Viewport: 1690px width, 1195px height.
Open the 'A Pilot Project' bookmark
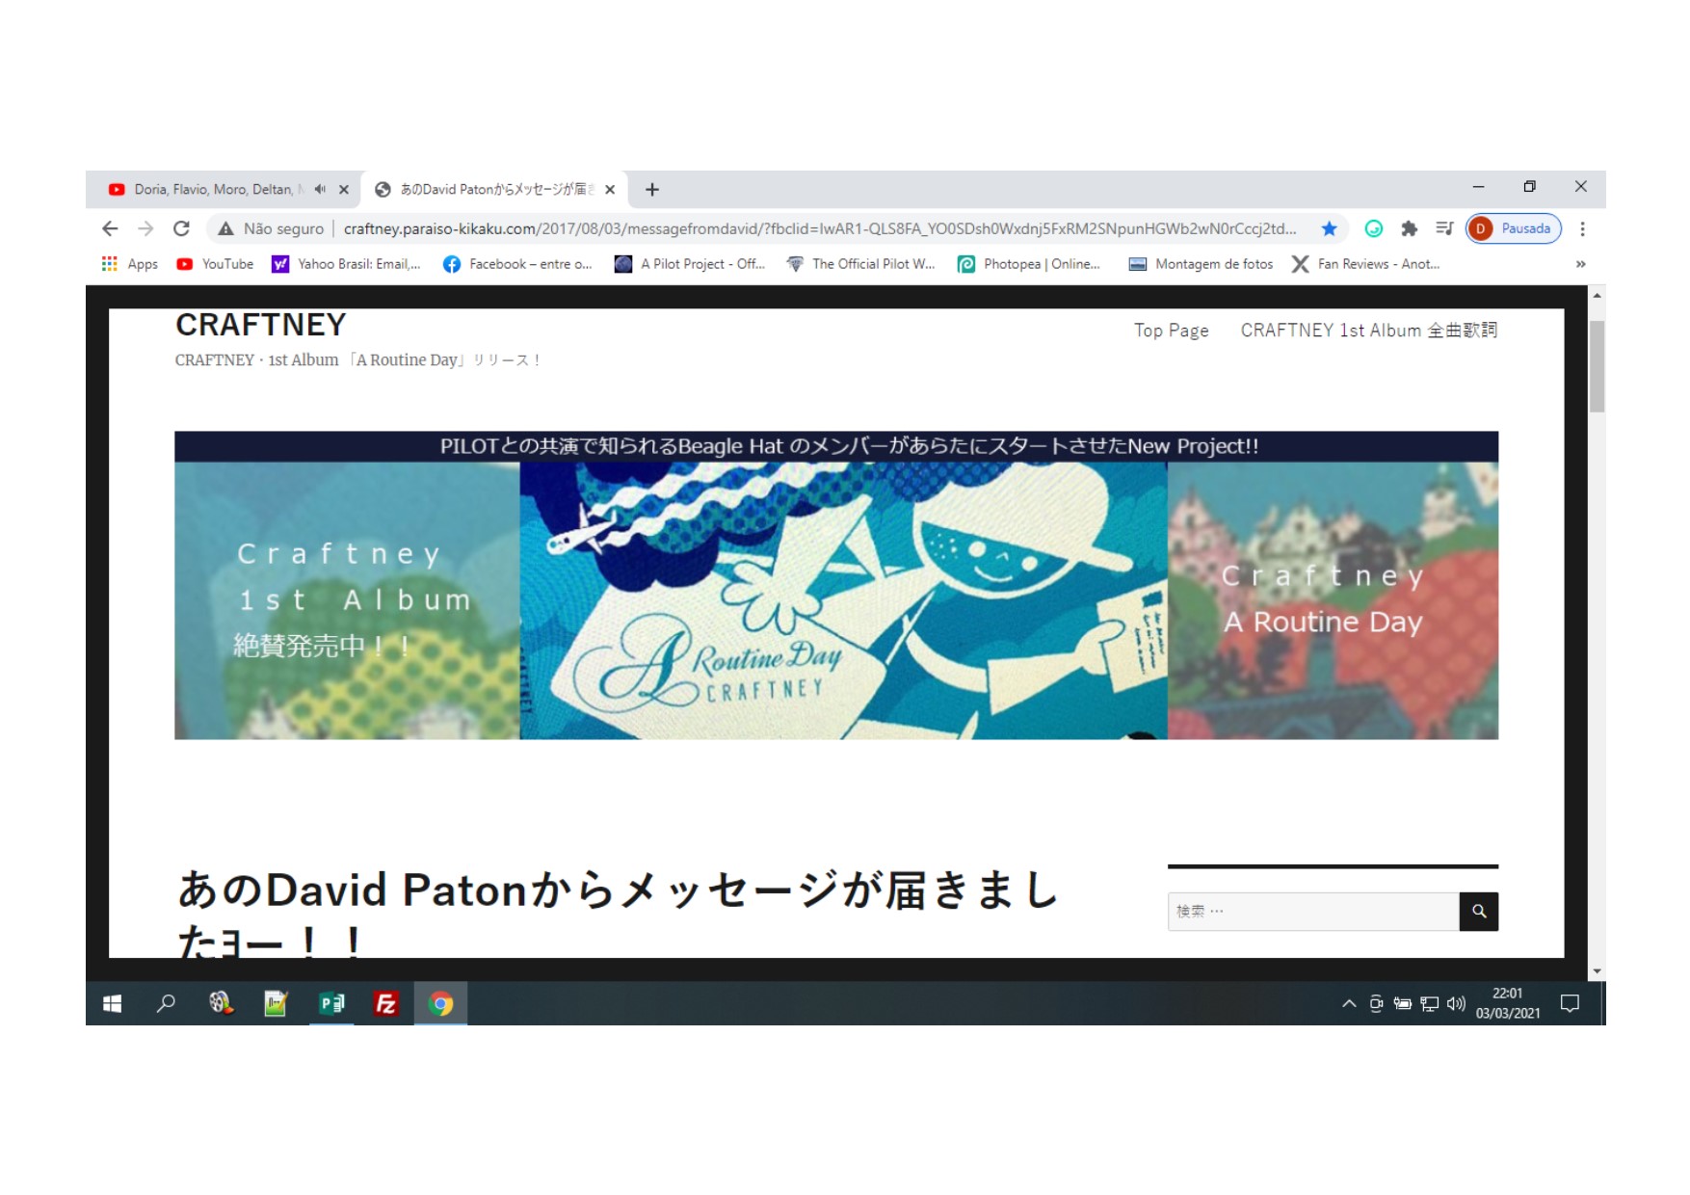pos(690,264)
